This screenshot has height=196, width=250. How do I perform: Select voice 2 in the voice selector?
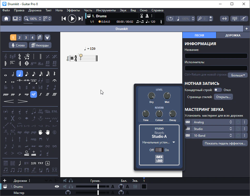tap(19, 38)
